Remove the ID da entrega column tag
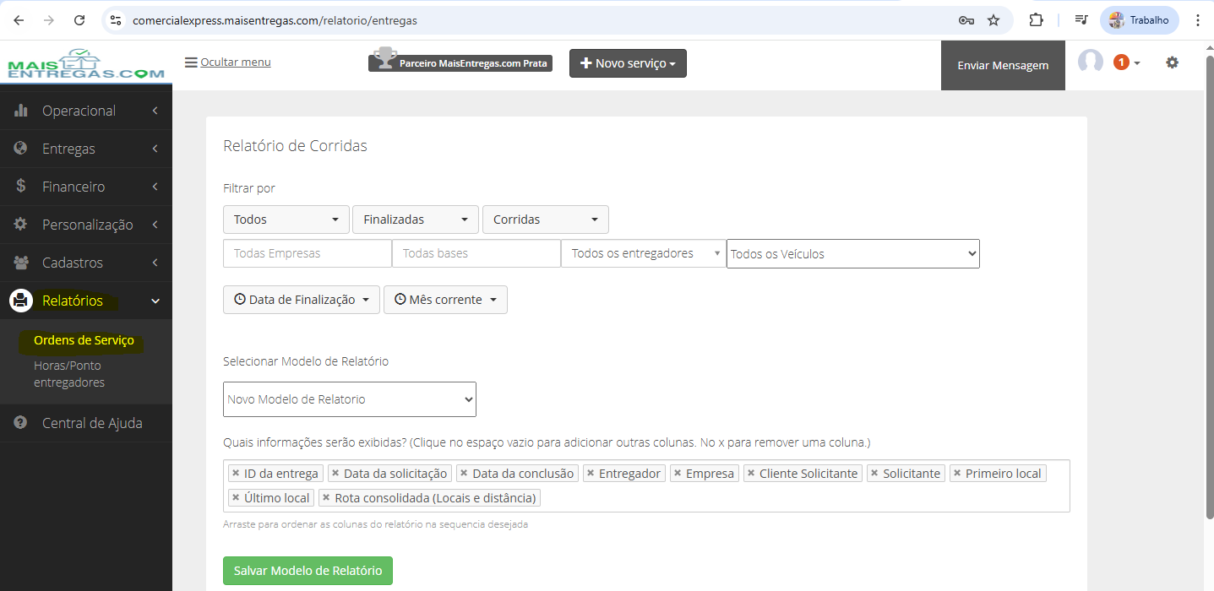Image resolution: width=1214 pixels, height=591 pixels. coord(236,474)
